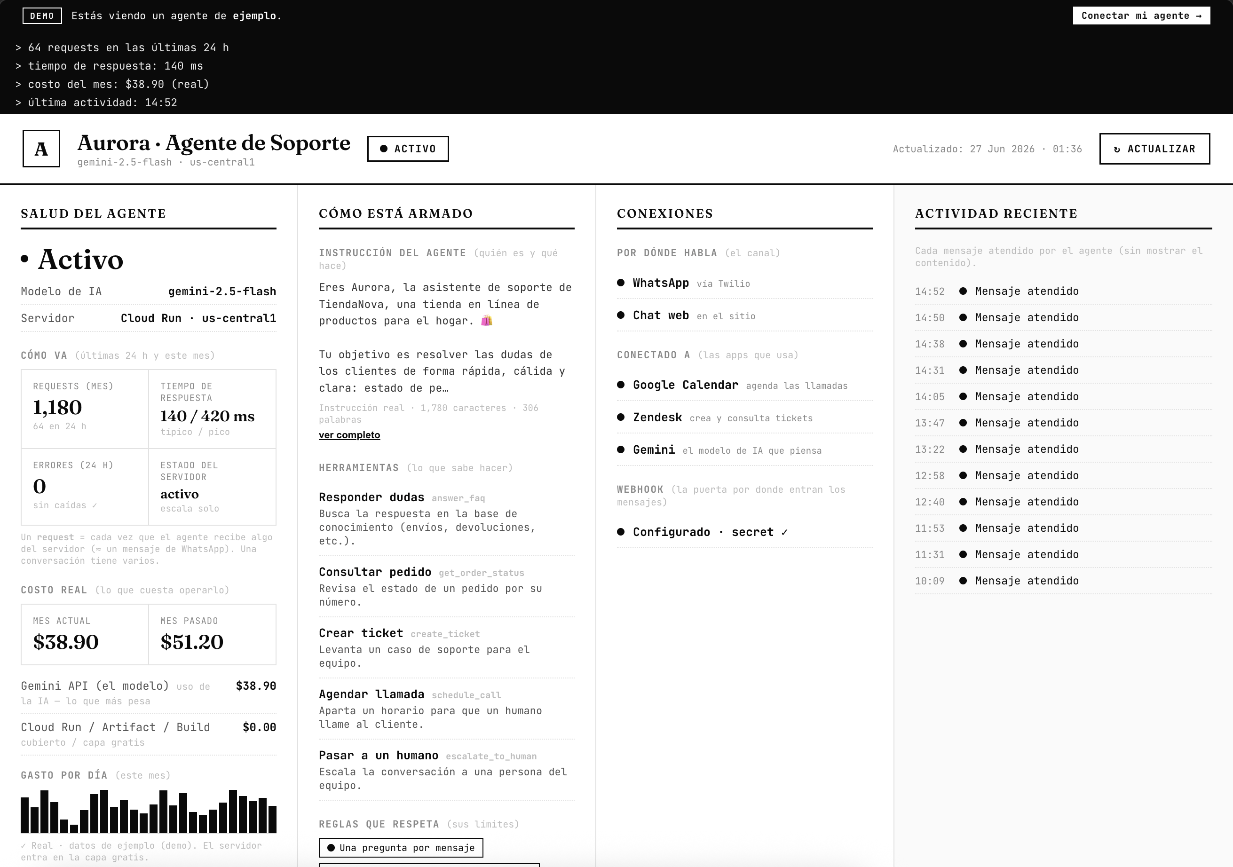Click "costo del mes: $38.90 (real)" line
This screenshot has width=1233, height=867.
point(112,84)
